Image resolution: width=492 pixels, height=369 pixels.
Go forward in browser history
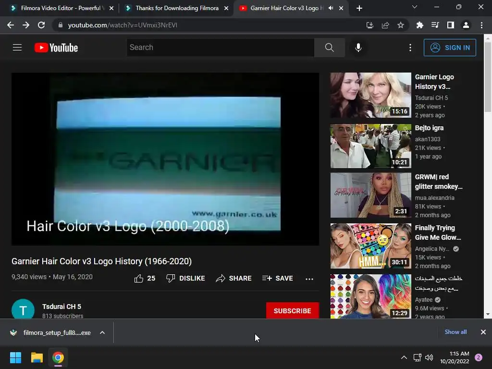click(x=26, y=25)
